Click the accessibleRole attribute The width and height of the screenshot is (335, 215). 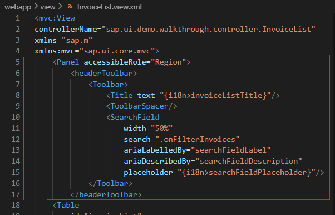(115, 62)
